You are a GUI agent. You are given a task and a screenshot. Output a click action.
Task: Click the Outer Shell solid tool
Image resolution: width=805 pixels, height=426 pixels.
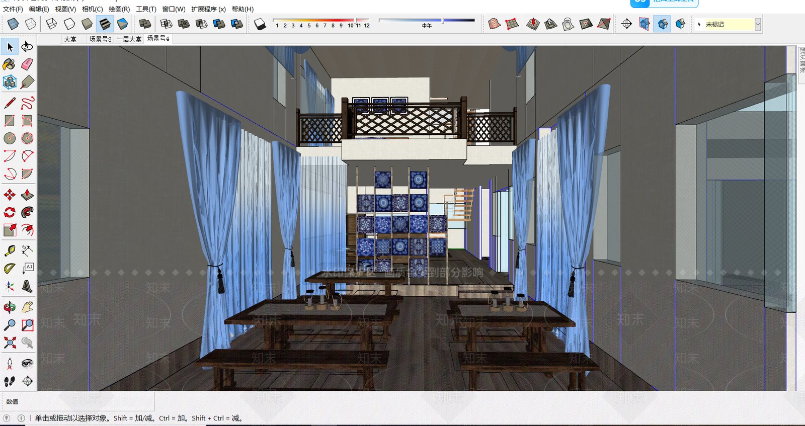pyautogui.click(x=145, y=24)
